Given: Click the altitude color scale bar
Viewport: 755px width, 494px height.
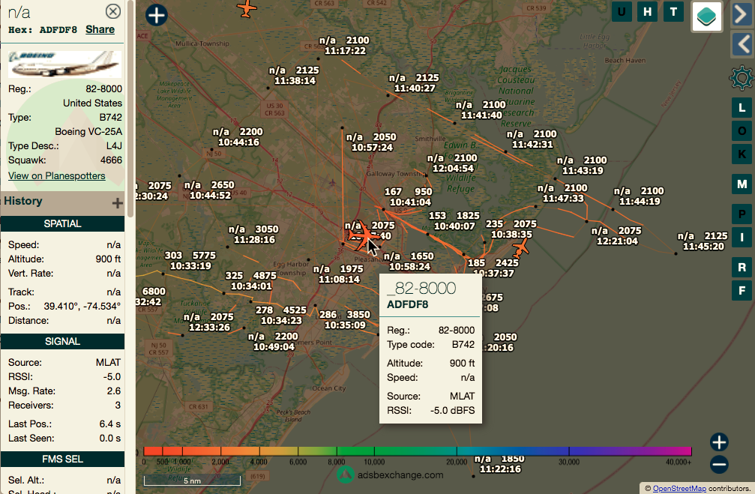Looking at the screenshot, I should pyautogui.click(x=418, y=451).
